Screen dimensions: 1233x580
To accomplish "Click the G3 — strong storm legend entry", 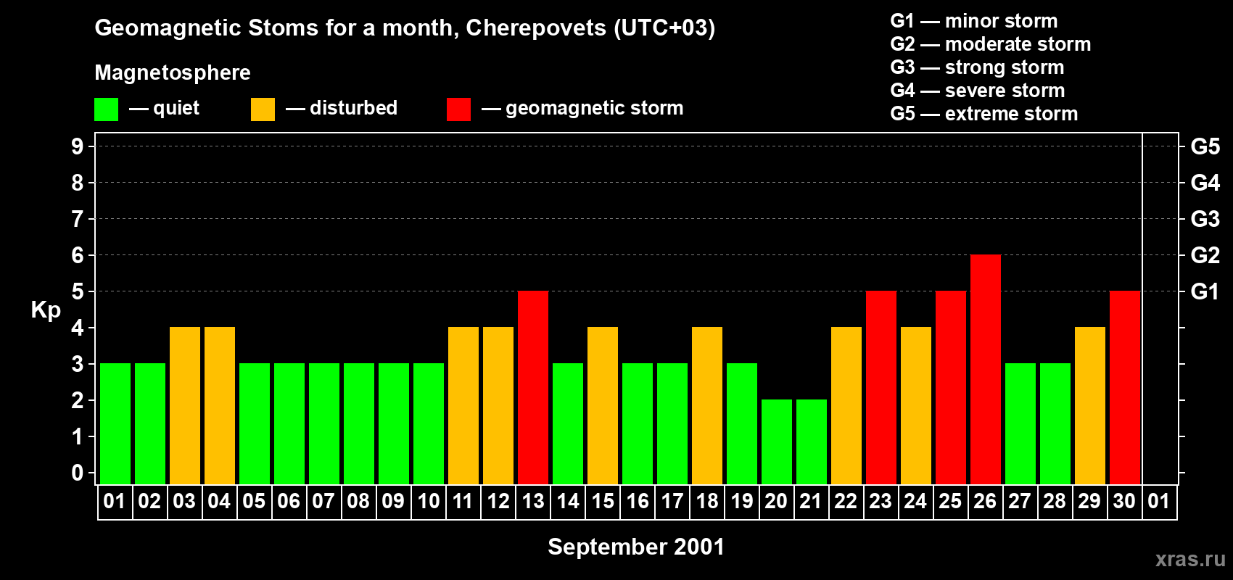I will pyautogui.click(x=977, y=67).
